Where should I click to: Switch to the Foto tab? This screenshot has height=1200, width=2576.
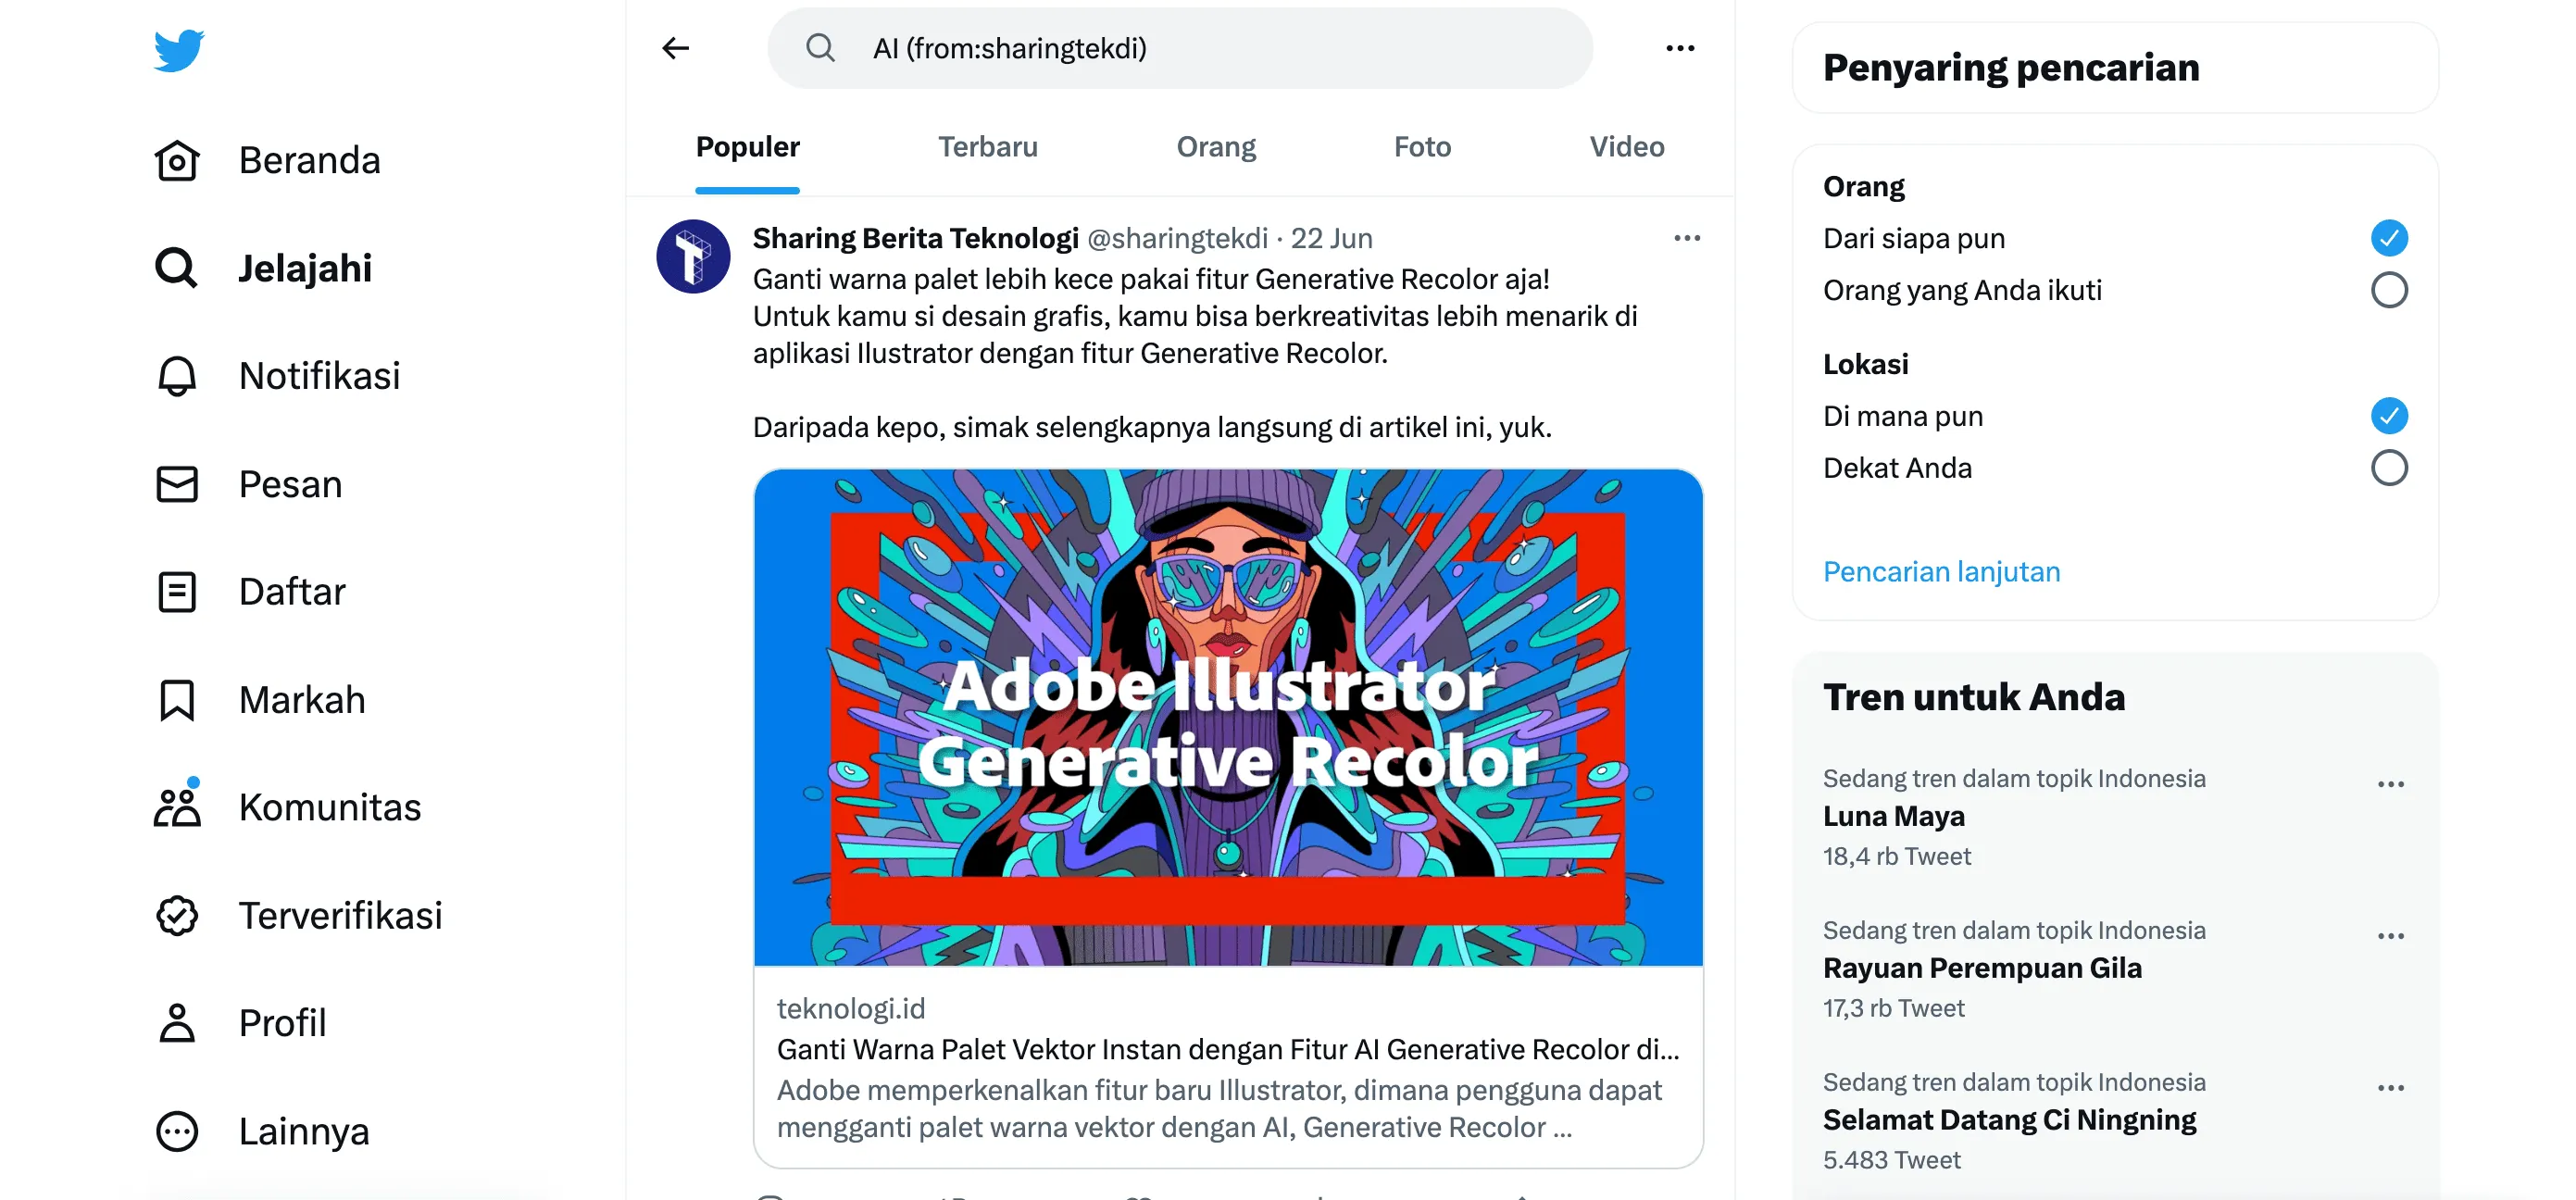pos(1422,147)
